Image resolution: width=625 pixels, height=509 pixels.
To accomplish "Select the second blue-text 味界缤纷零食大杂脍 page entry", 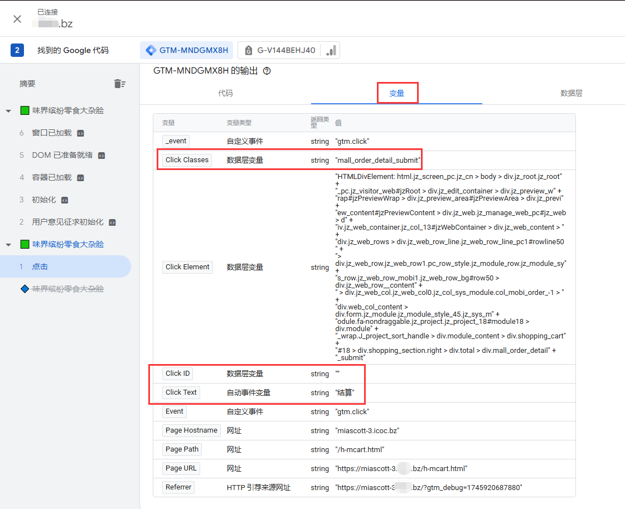I will click(x=68, y=244).
